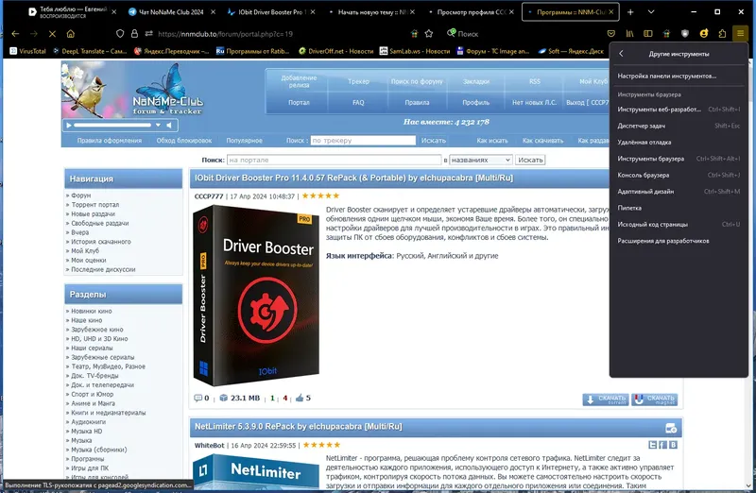Share NetLimiter post on VK icon
The height and width of the screenshot is (493, 756).
673,445
